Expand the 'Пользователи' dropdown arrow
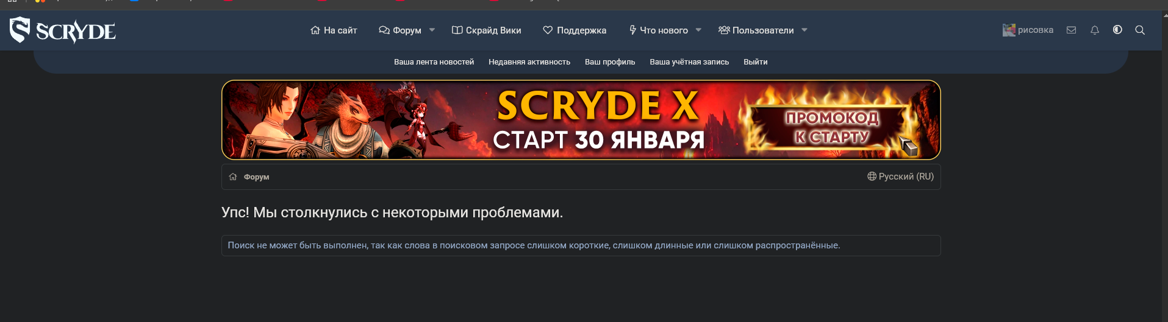The height and width of the screenshot is (322, 1168). pyautogui.click(x=804, y=30)
